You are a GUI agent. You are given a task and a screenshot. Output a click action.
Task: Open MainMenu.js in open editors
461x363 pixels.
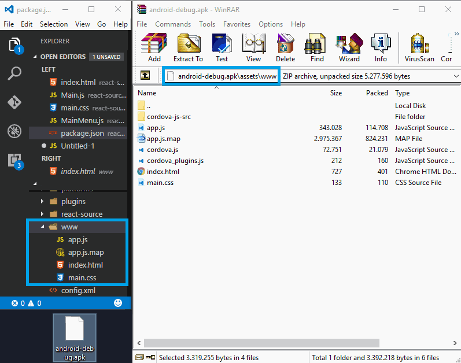[x=78, y=121]
